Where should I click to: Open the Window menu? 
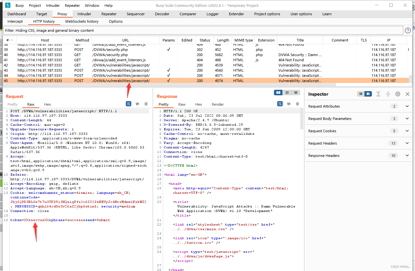[92, 6]
